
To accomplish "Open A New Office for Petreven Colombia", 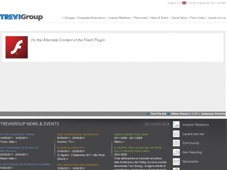I will 25,164.
